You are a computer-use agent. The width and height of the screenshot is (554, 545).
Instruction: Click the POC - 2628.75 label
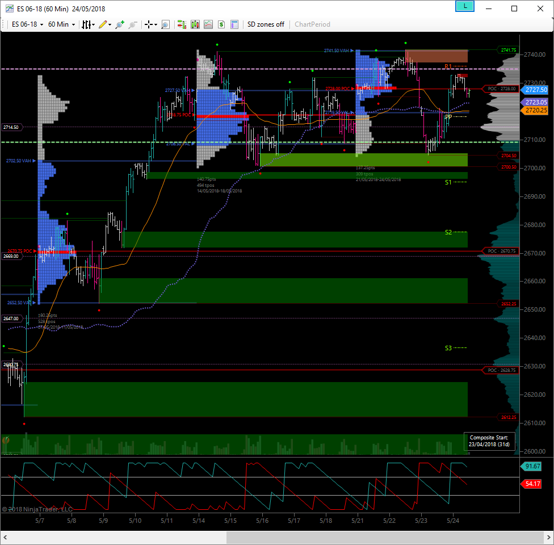[x=501, y=370]
